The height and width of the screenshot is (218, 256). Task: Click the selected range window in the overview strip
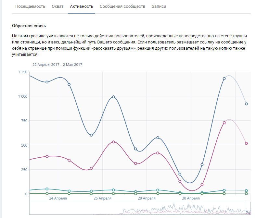248,208
